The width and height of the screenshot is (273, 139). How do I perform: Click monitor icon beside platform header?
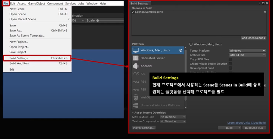tap(191, 44)
